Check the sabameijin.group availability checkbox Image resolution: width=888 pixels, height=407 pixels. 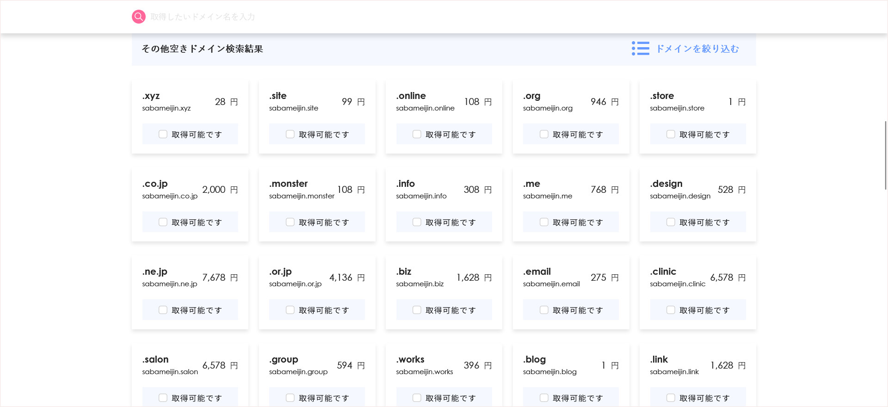(290, 398)
